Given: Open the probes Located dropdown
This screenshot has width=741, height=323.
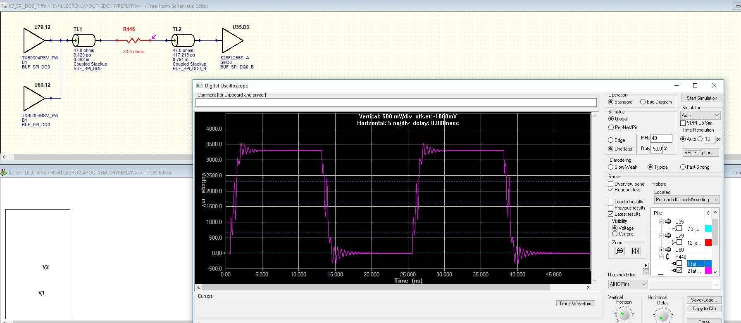Looking at the screenshot, I should pyautogui.click(x=686, y=200).
